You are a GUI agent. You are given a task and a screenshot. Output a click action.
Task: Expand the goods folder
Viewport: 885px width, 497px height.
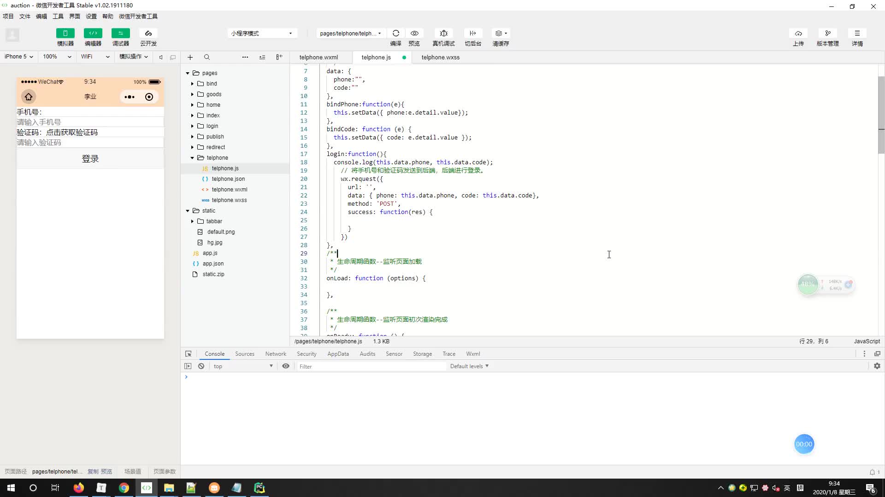tap(192, 94)
